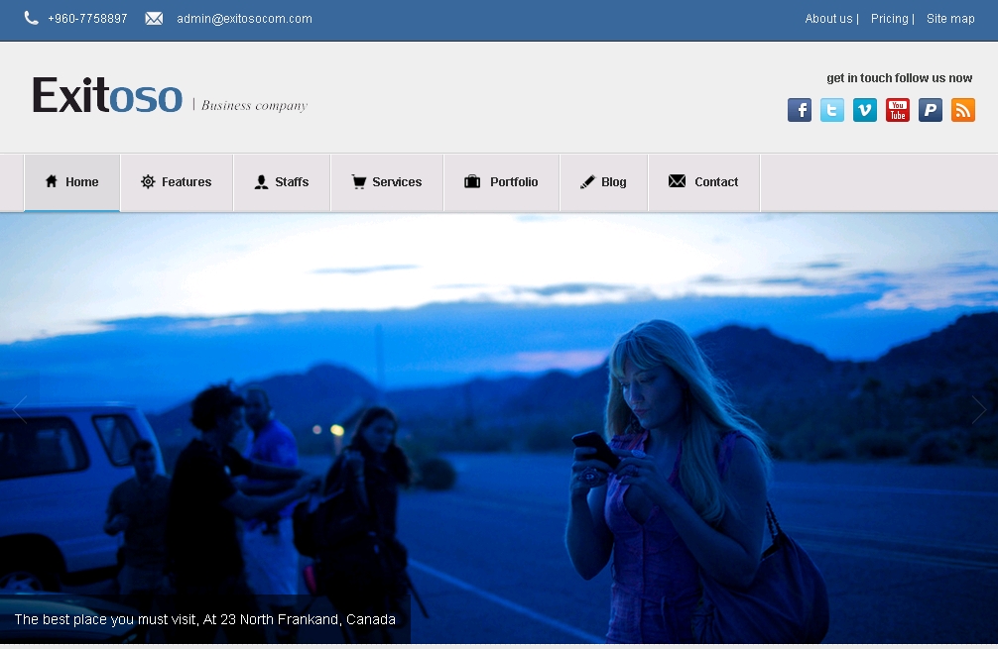
Task: Click the Vimeo icon
Action: pyautogui.click(x=865, y=110)
